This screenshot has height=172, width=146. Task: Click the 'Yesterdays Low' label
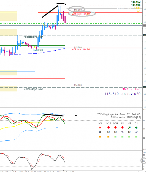tap(33, 89)
